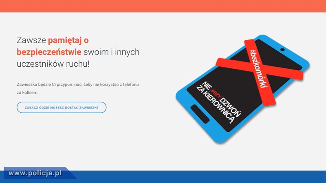Click the 'Zawieszka będzie Ci przypominać' paragraph
The width and height of the screenshot is (326, 183).
77,85
